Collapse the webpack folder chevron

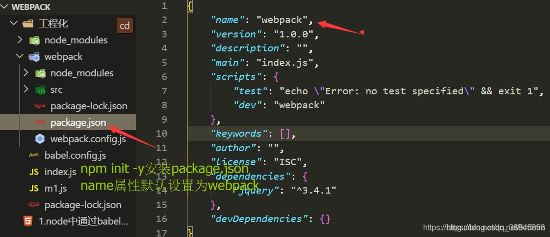20,56
